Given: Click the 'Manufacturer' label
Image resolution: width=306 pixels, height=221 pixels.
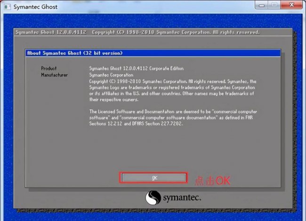Looking at the screenshot, I should 55,75.
